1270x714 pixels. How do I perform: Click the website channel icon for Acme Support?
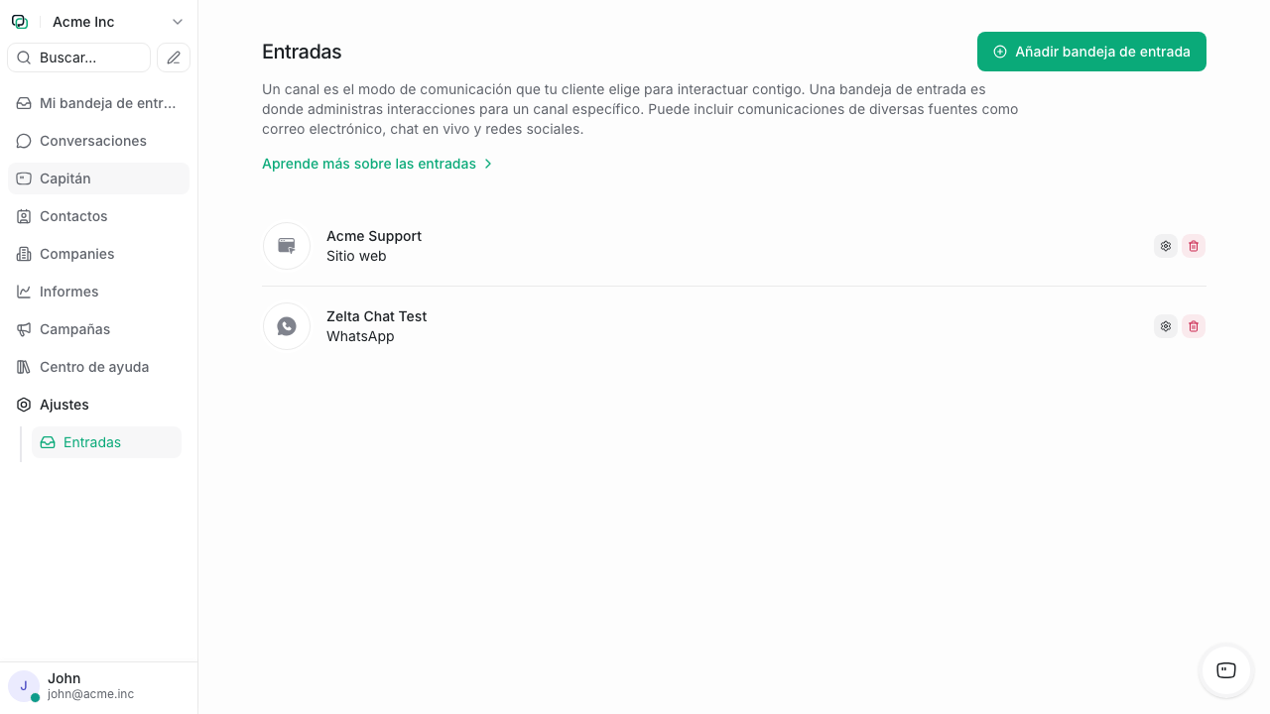(x=287, y=246)
